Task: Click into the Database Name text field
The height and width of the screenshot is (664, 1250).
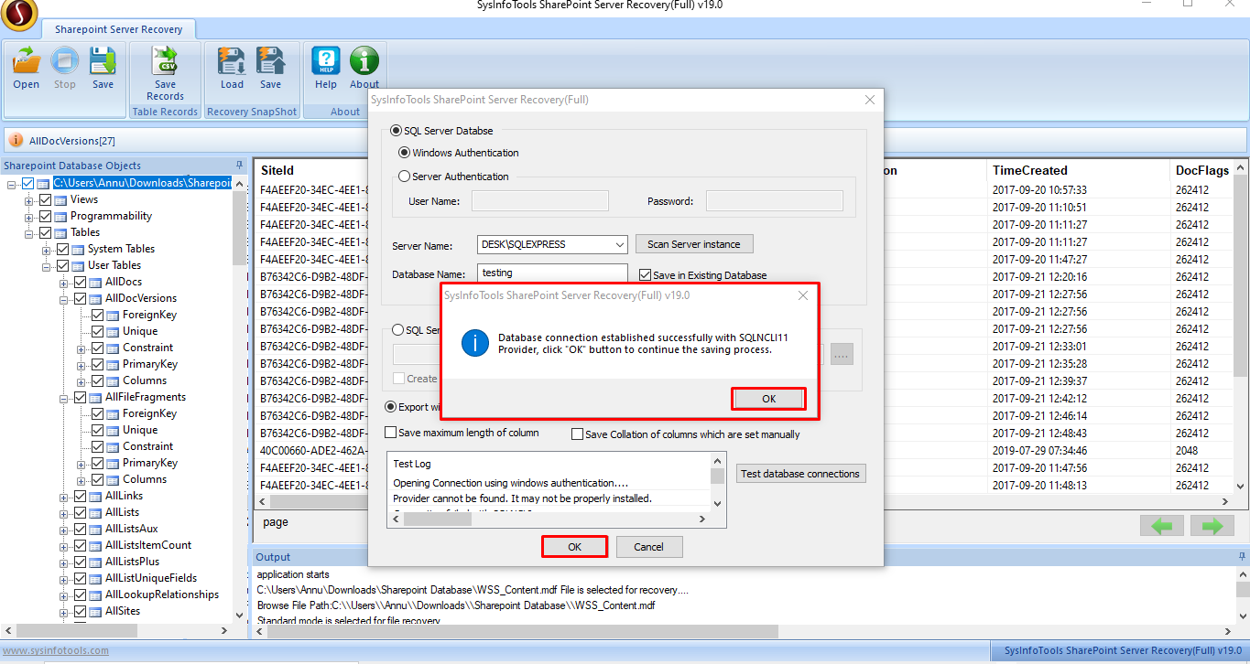Action: tap(552, 273)
